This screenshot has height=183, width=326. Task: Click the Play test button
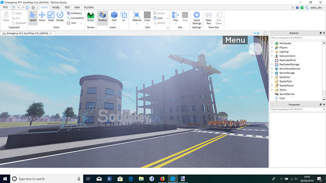(175, 17)
